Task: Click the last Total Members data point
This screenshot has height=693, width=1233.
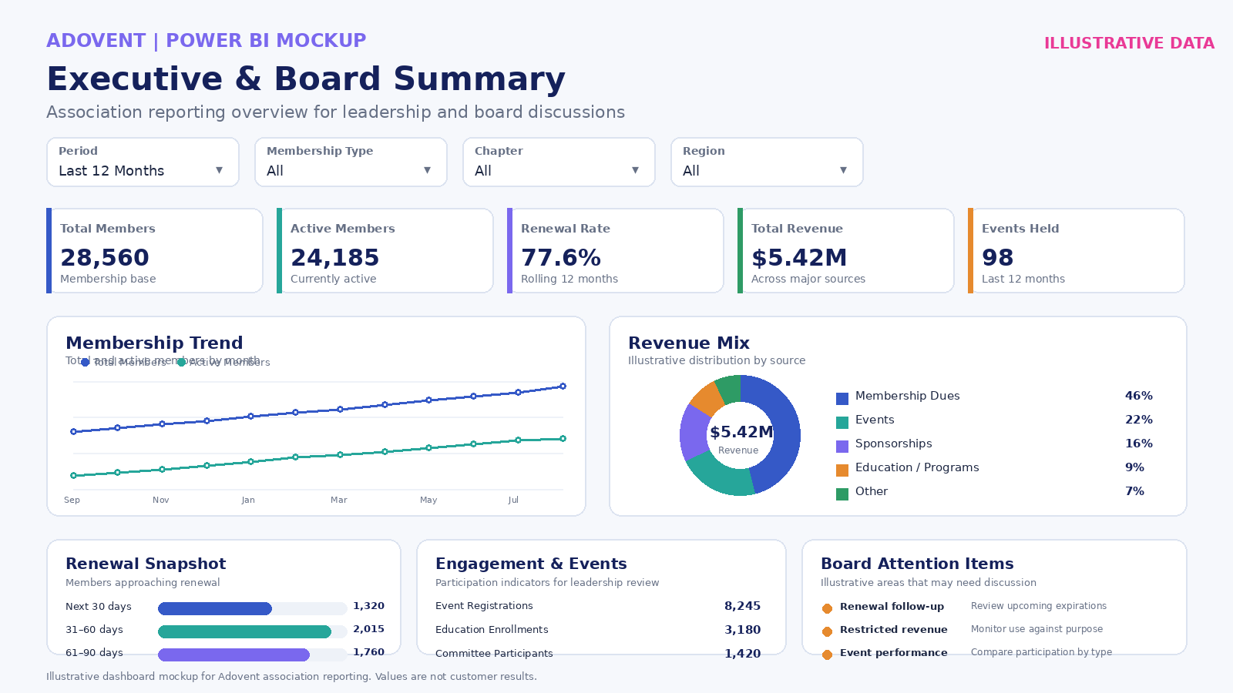Action: [563, 387]
